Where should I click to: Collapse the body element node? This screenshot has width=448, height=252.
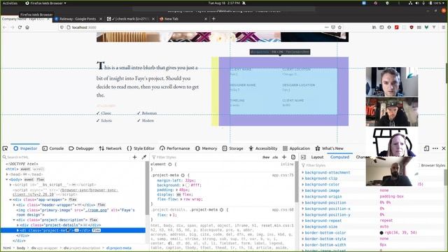[x=7, y=179]
